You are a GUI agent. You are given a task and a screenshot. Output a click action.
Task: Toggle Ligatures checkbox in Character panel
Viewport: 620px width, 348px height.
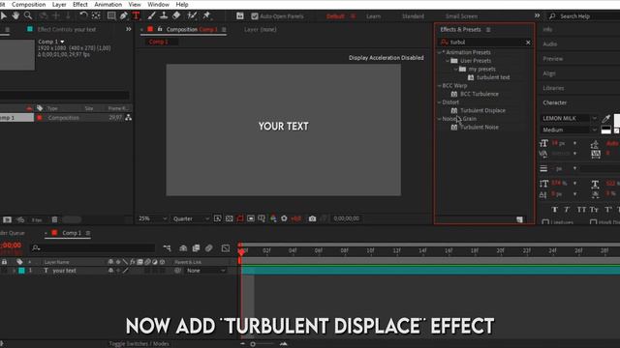click(545, 222)
